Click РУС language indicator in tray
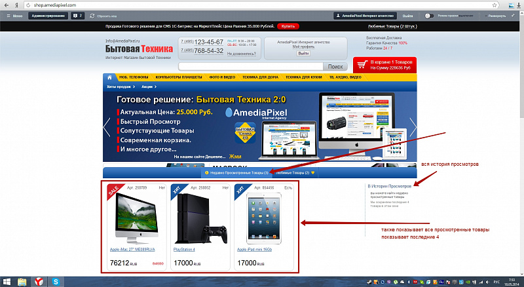 coord(496,282)
